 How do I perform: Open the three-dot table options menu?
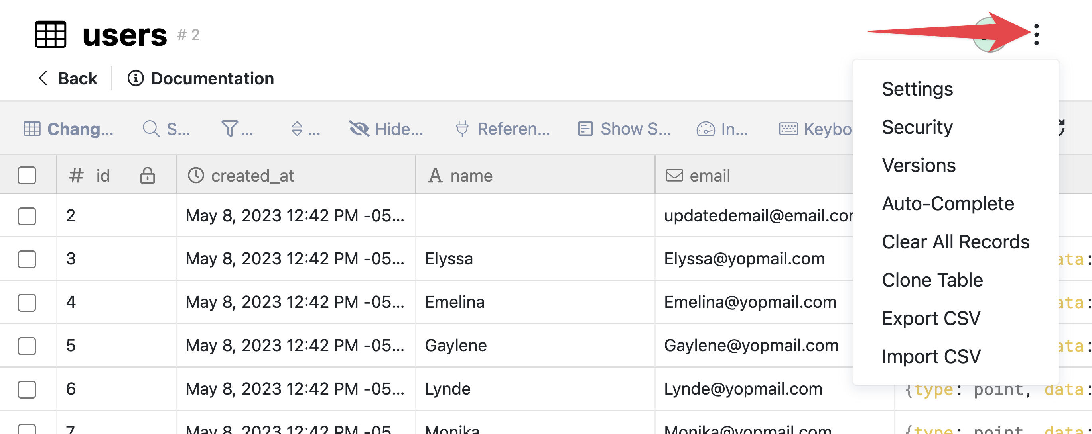pos(1036,35)
